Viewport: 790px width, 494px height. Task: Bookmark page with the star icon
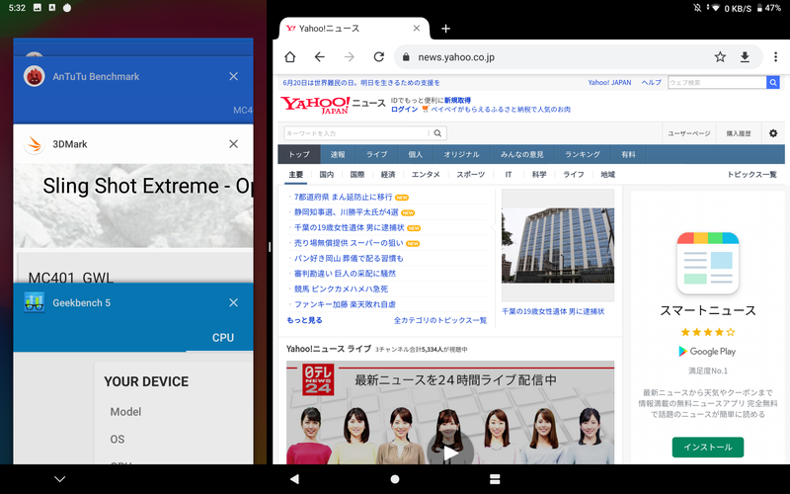click(x=720, y=57)
